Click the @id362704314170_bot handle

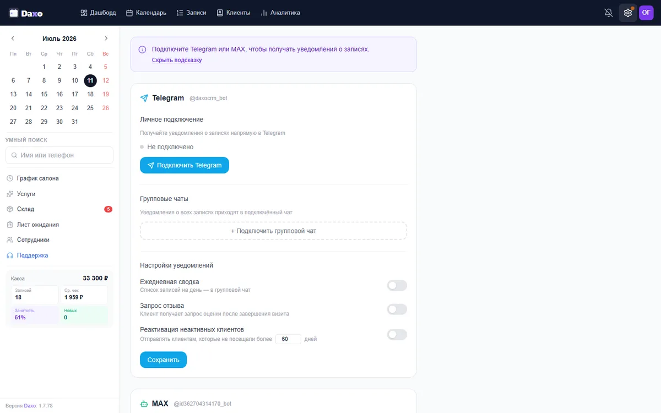coord(203,404)
